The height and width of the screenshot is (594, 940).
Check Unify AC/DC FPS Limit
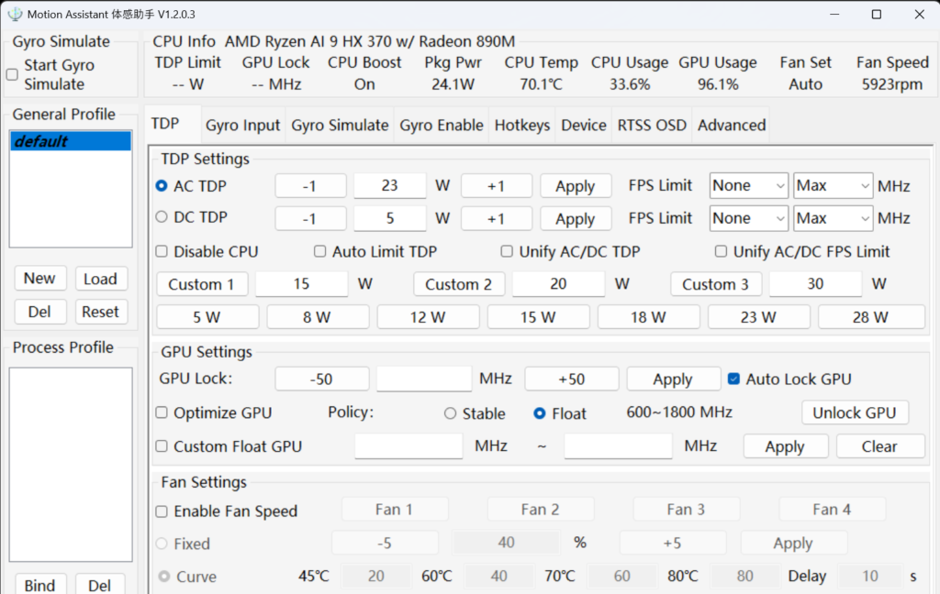722,251
